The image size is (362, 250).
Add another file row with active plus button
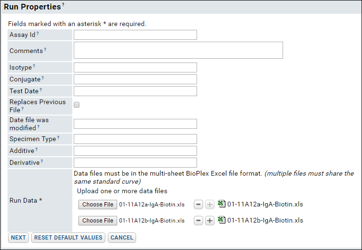click(210, 221)
